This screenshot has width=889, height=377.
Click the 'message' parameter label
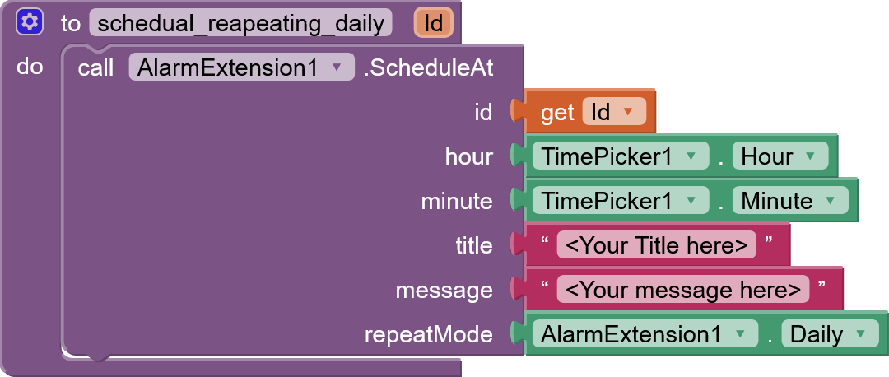click(x=444, y=290)
